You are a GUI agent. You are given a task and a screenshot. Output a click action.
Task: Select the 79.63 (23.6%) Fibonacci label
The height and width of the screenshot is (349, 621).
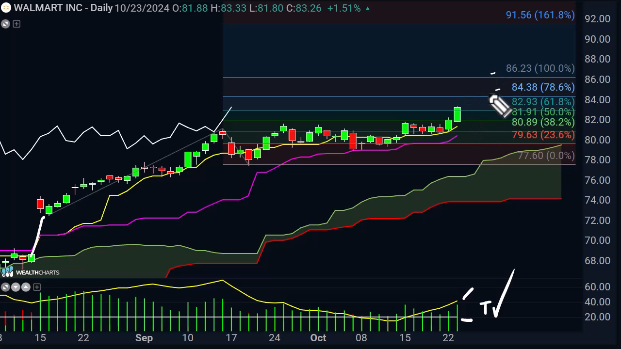(x=543, y=135)
